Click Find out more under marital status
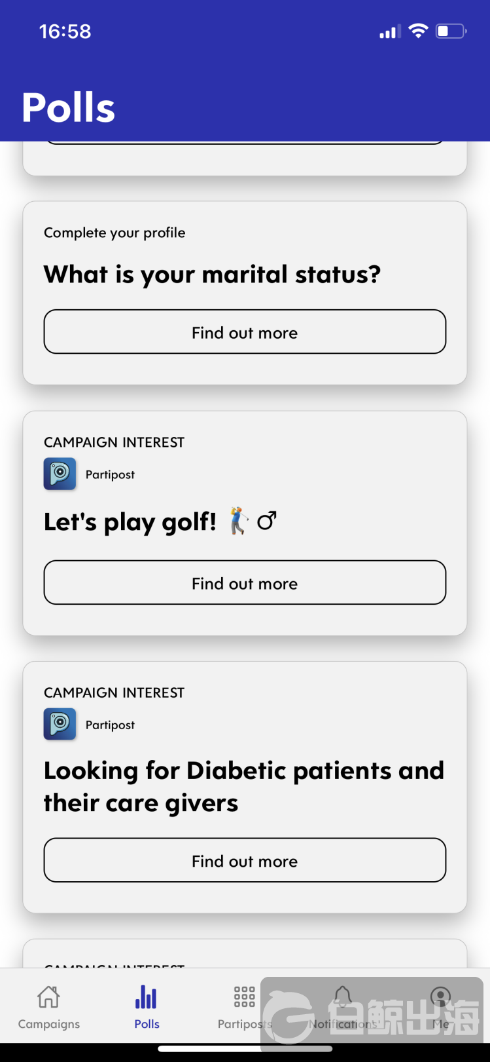Image resolution: width=490 pixels, height=1062 pixels. click(x=245, y=332)
